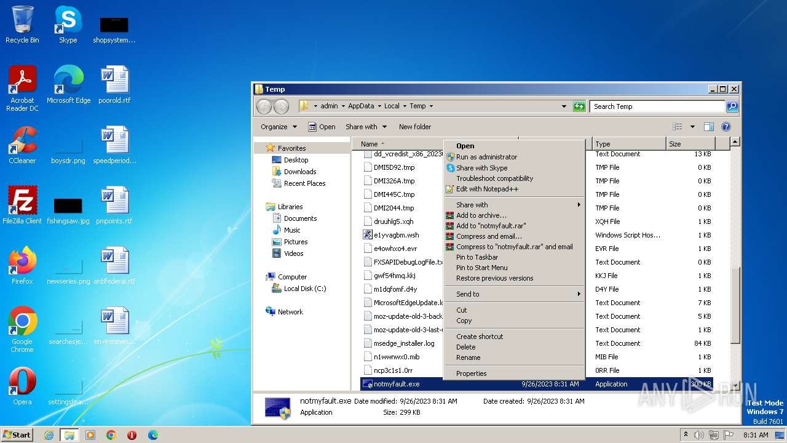Click Explorer forward navigation arrow
Viewport: 787px width, 443px height.
(x=281, y=106)
